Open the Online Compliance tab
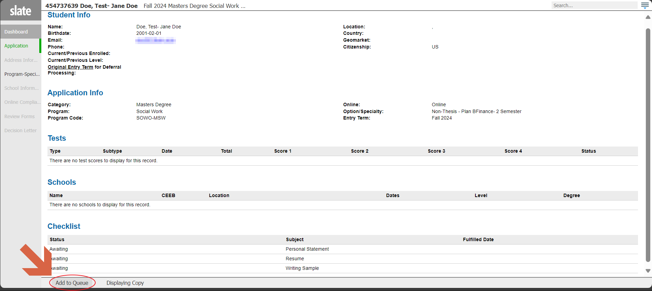This screenshot has height=291, width=652. click(22, 102)
